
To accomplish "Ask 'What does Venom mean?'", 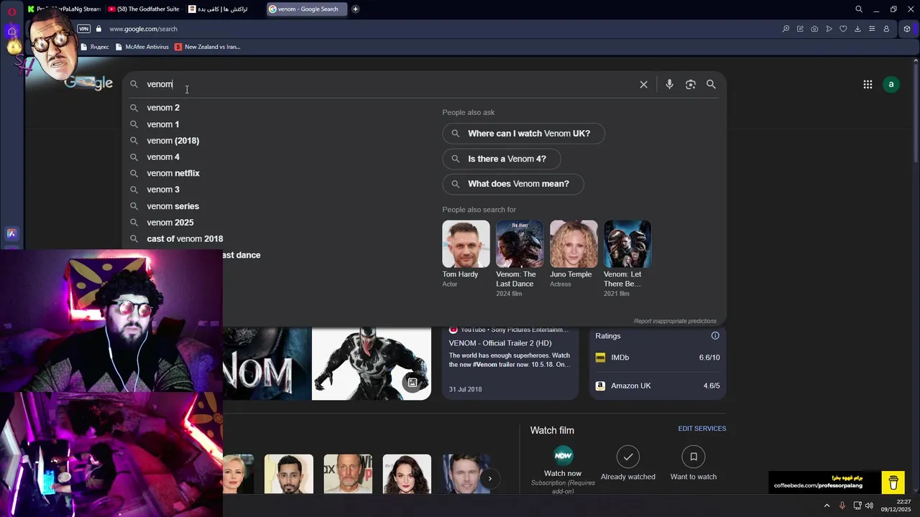I will 513,184.
